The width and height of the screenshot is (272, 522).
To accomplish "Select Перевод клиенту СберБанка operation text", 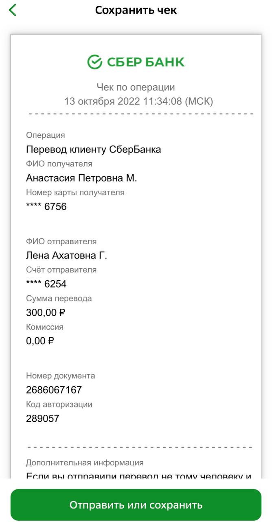I will coord(93,150).
